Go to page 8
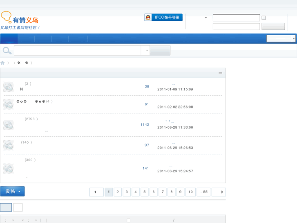The width and height of the screenshot is (297, 223). tap(172, 192)
